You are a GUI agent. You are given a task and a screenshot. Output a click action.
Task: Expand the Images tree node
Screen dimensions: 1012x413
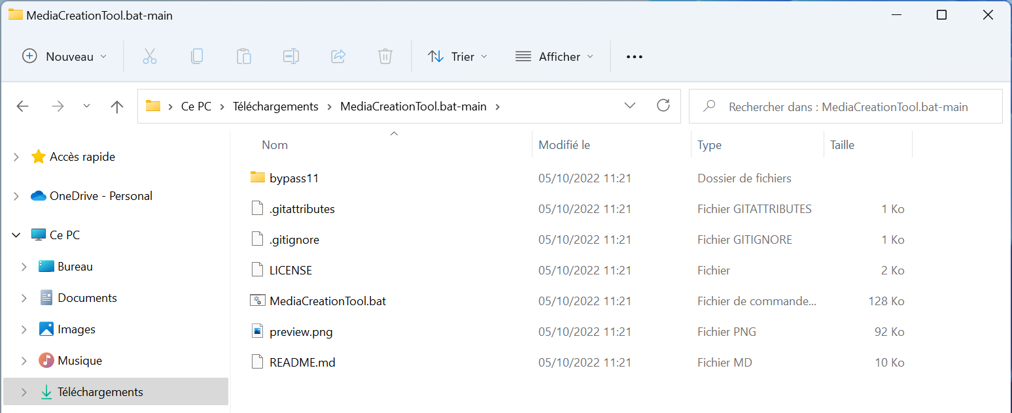tap(24, 329)
